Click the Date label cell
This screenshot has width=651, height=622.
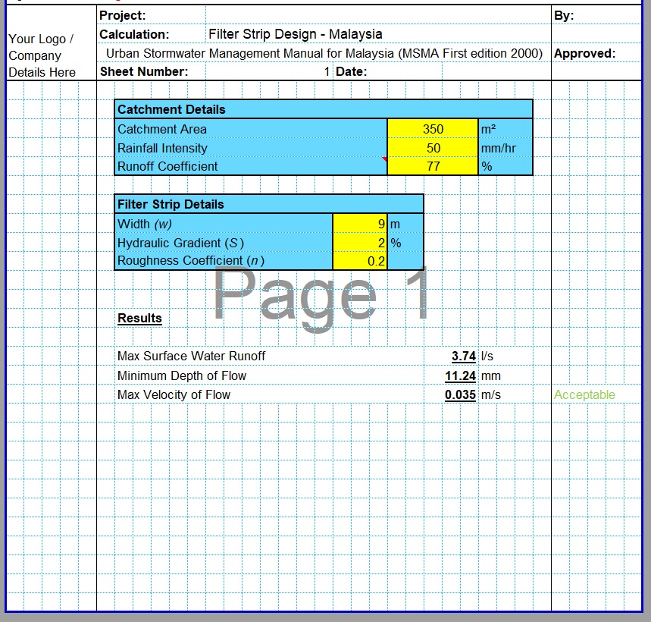pos(351,71)
